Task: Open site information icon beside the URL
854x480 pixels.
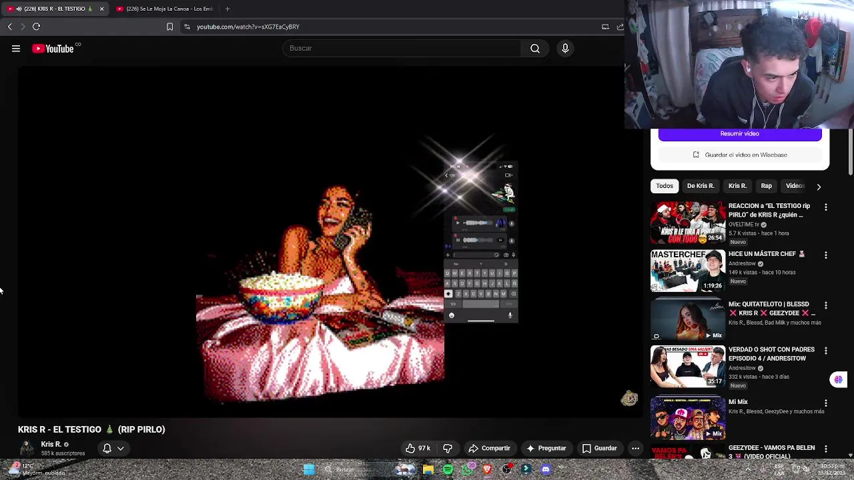Action: [187, 27]
